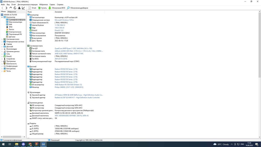Go forward with the right arrow toolbar icon
Screen dimensions: 261x147
coord(7,8)
